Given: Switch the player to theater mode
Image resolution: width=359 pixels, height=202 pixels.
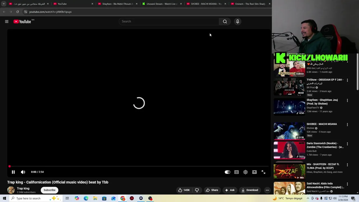Looking at the screenshot, I should pos(254,172).
